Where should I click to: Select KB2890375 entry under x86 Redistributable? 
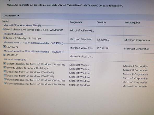pos(12,55)
